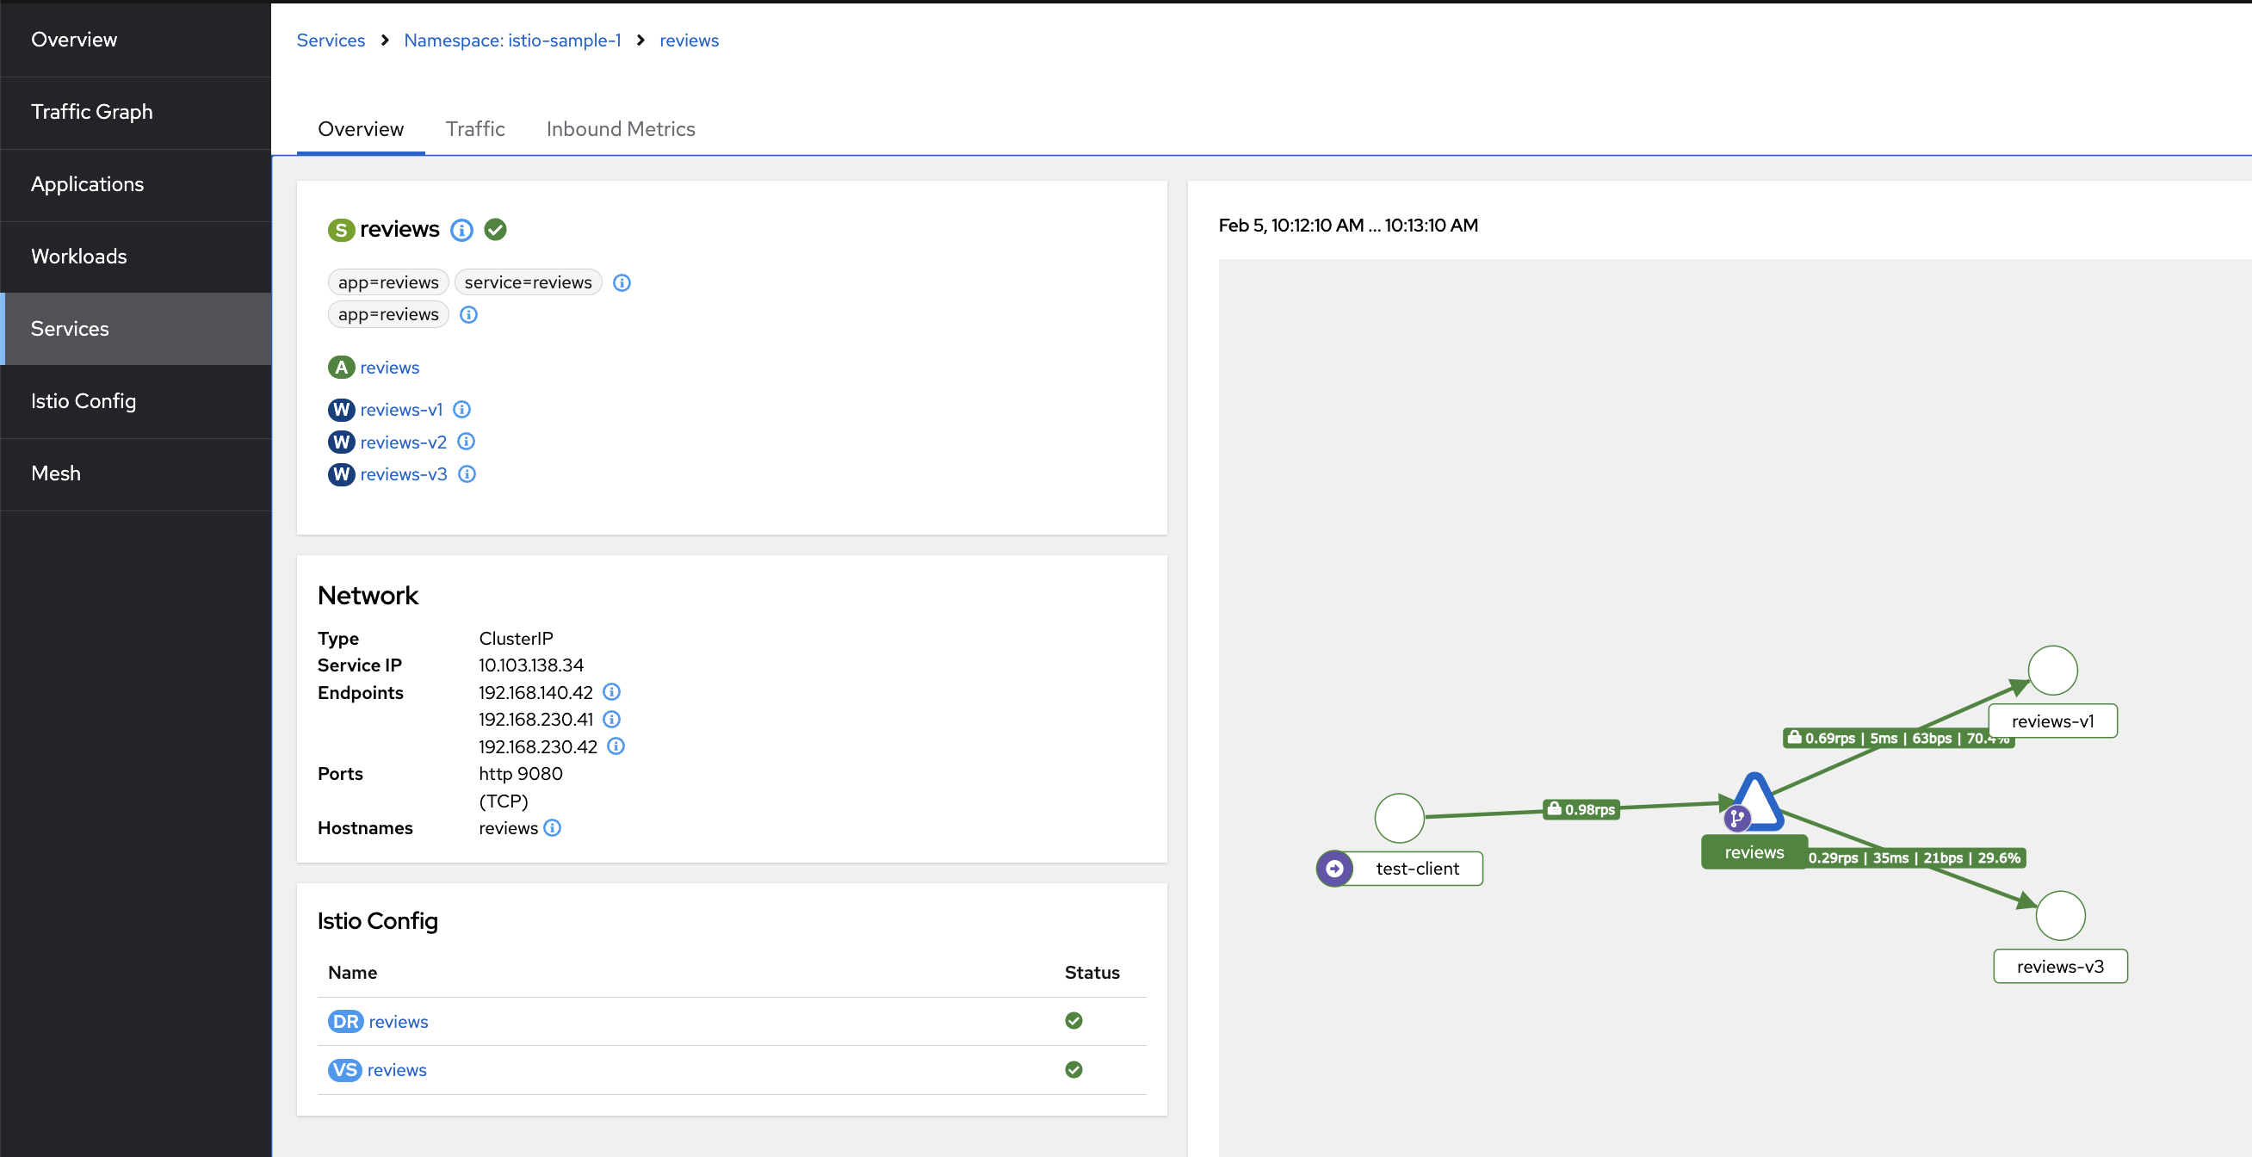Open Traffic Graph in sidebar
This screenshot has width=2252, height=1157.
click(x=92, y=112)
